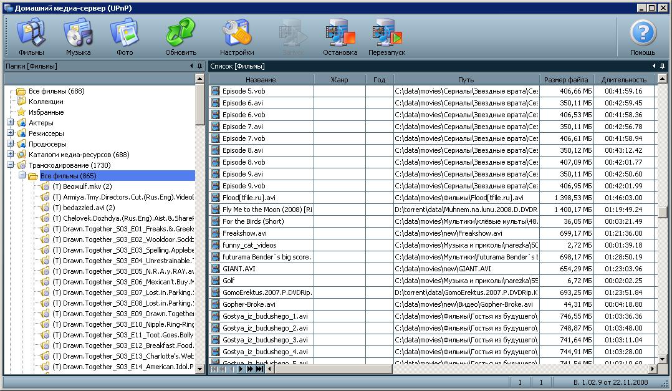
Task: Collapse the Транскодирование tree node
Action: pos(11,165)
